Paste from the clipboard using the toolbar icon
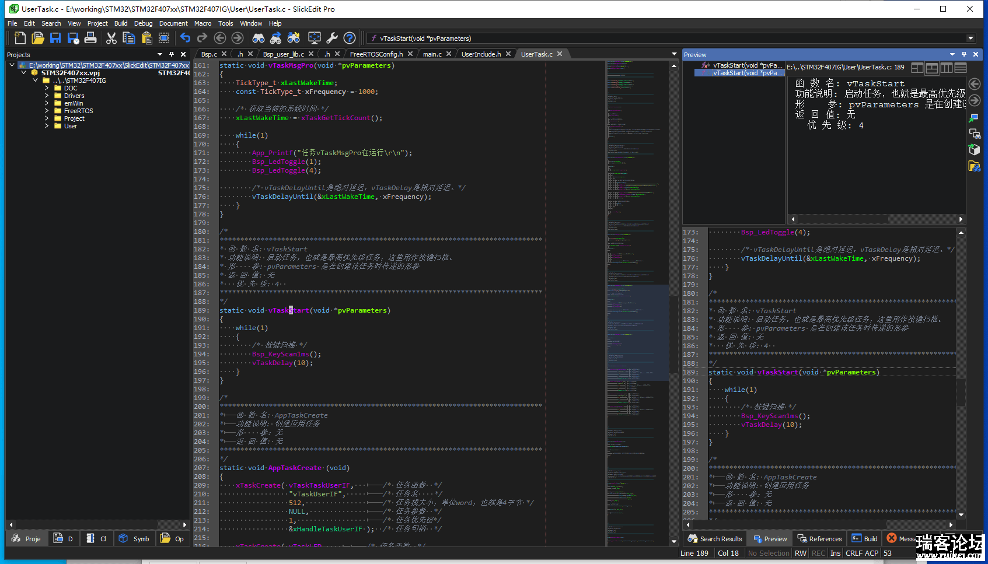 pyautogui.click(x=146, y=38)
